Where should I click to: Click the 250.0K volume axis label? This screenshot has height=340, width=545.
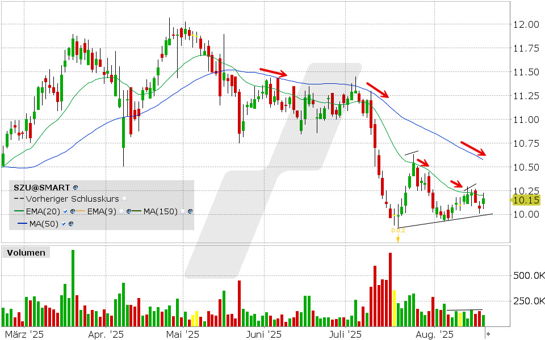pos(529,301)
